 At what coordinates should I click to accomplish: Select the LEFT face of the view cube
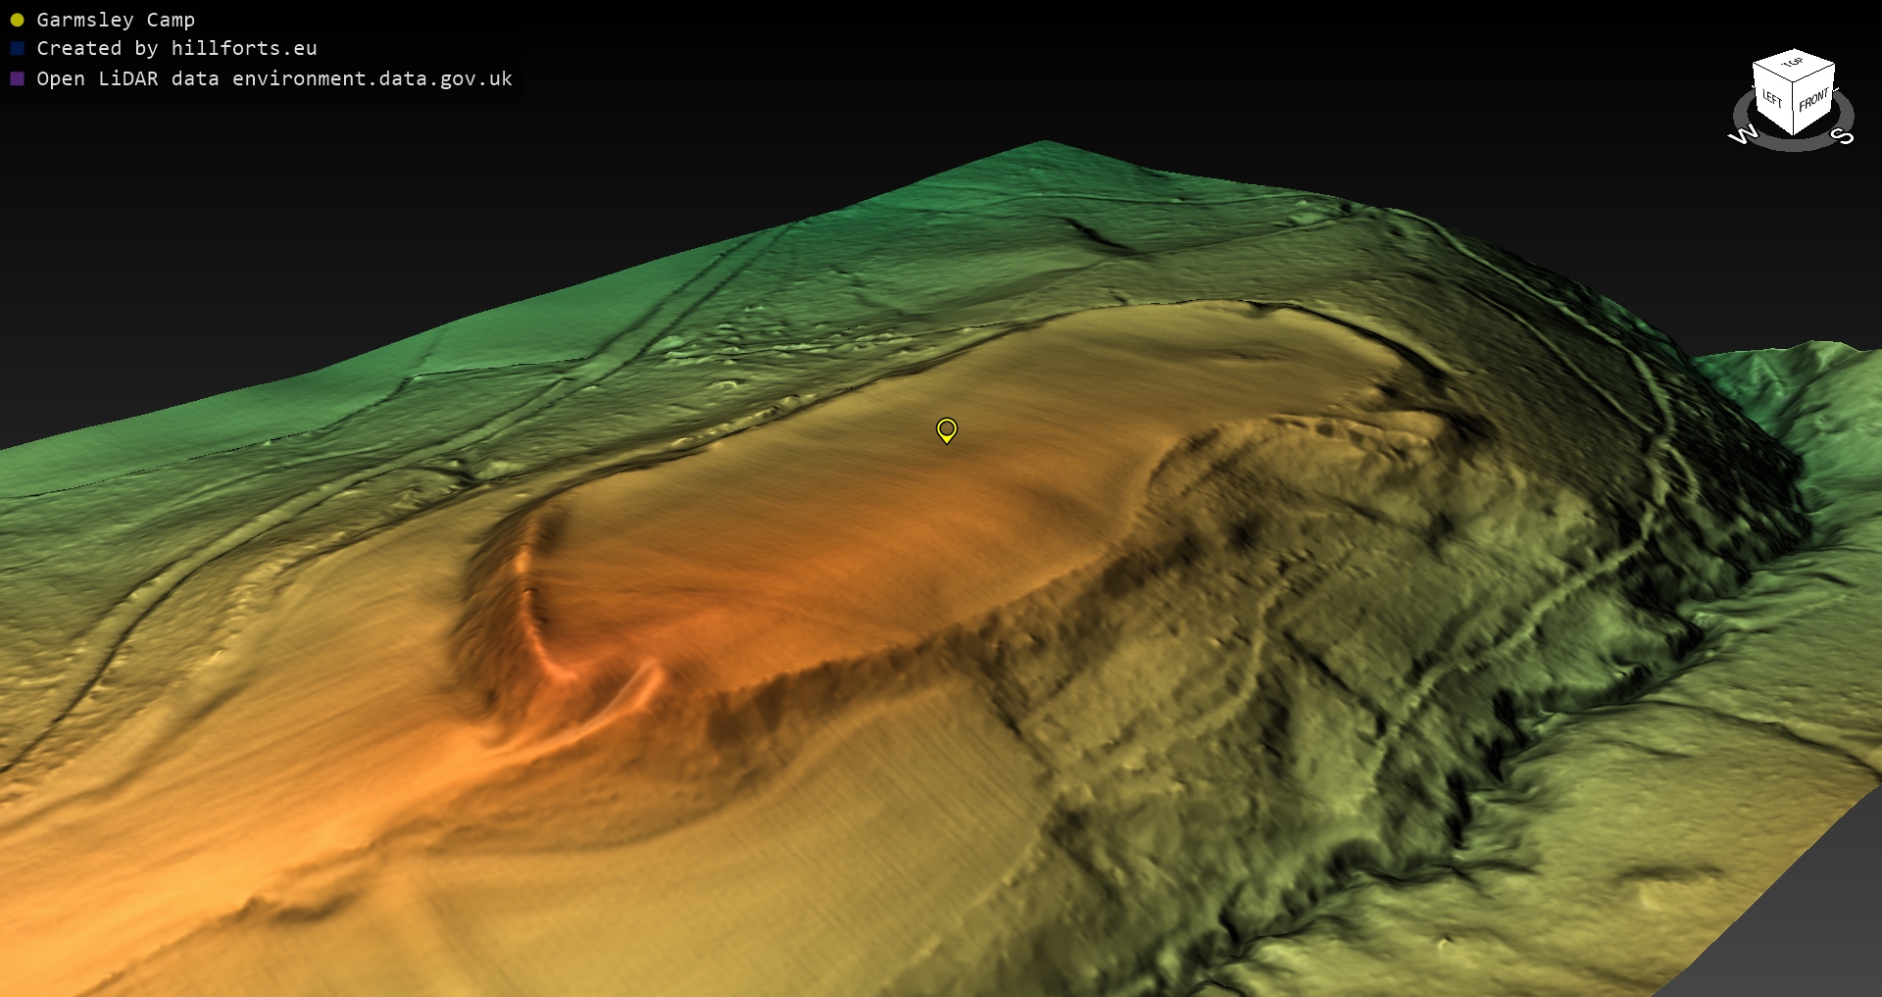(1772, 98)
